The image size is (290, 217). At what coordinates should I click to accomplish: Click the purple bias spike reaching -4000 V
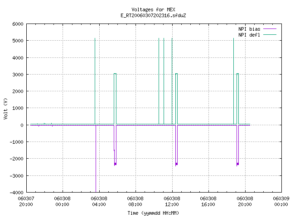(96, 159)
